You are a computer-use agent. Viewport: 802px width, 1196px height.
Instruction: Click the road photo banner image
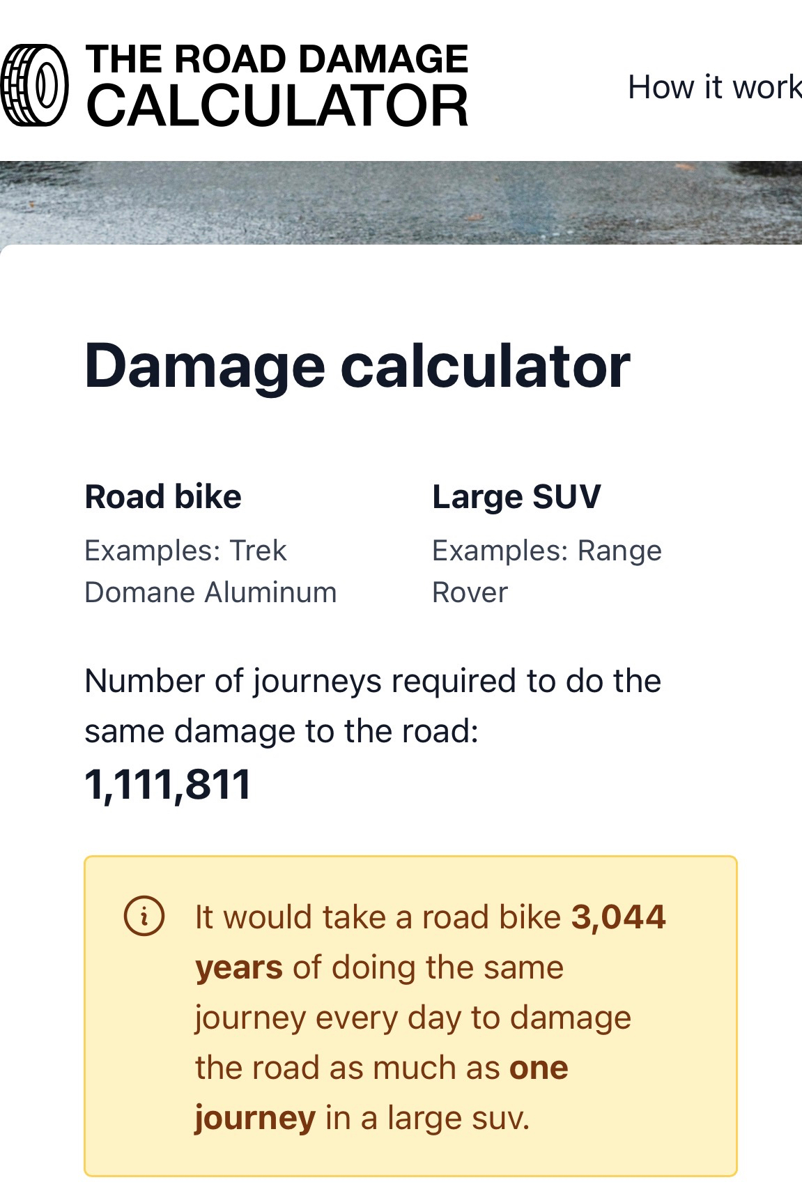[x=401, y=203]
